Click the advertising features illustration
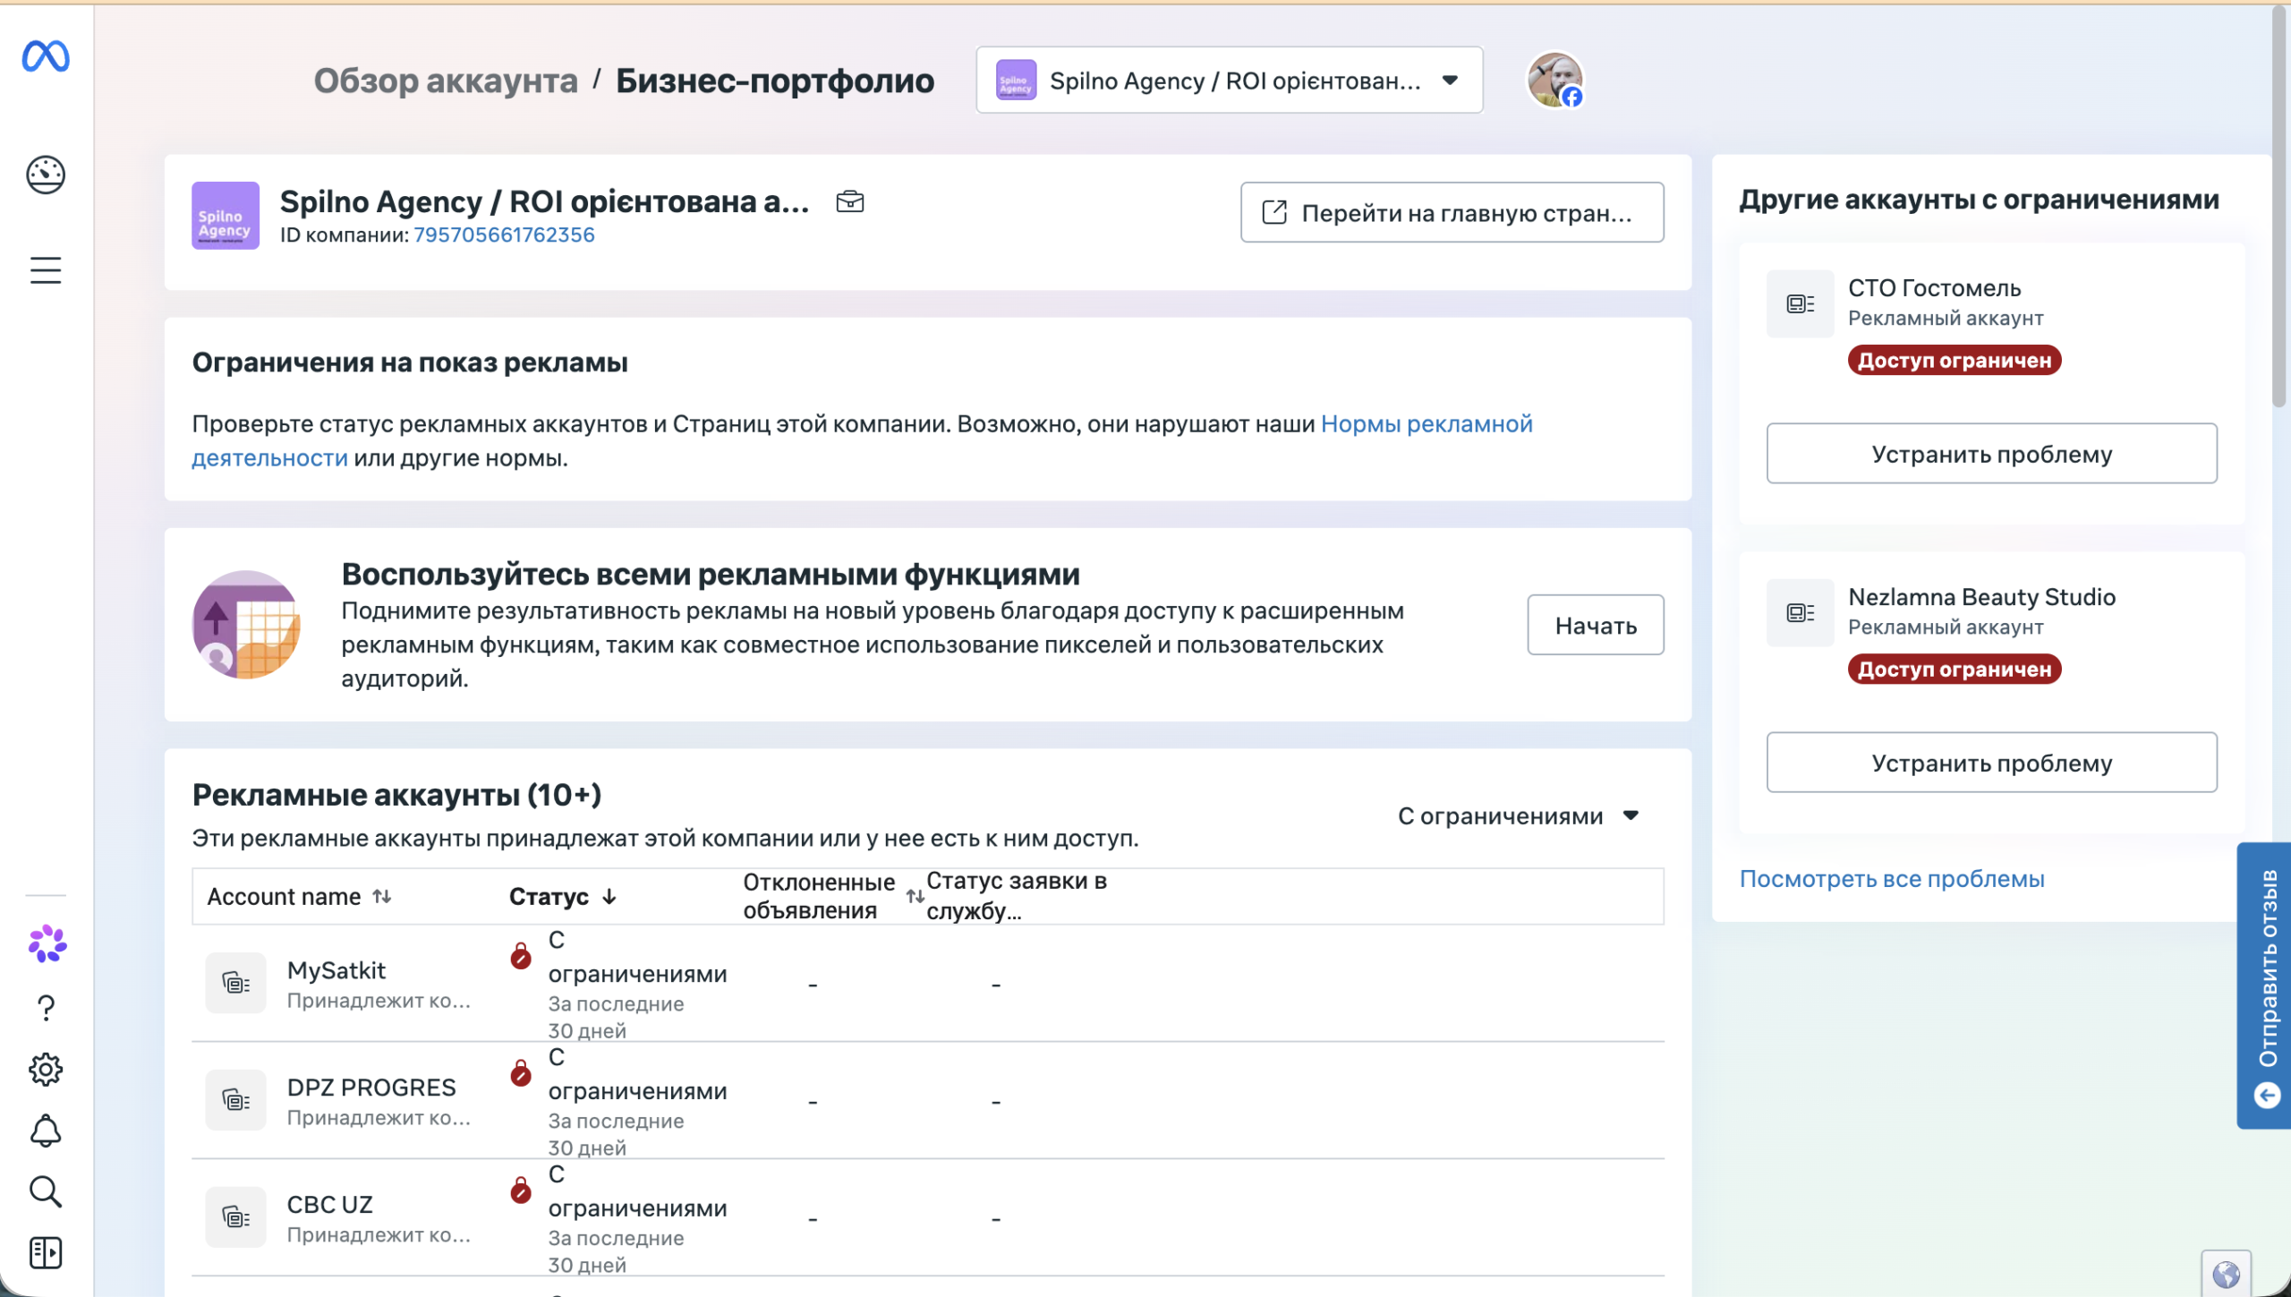 coord(246,625)
